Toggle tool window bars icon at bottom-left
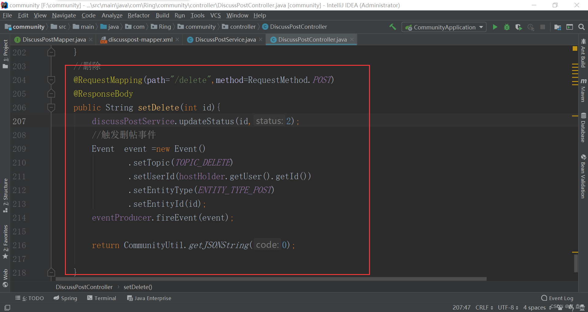The height and width of the screenshot is (312, 588). point(7,307)
